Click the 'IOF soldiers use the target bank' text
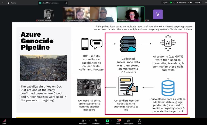The height and width of the screenshot is (125, 207). pos(126,105)
